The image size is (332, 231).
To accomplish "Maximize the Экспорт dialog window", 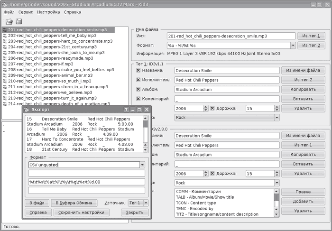I will click(x=138, y=109).
